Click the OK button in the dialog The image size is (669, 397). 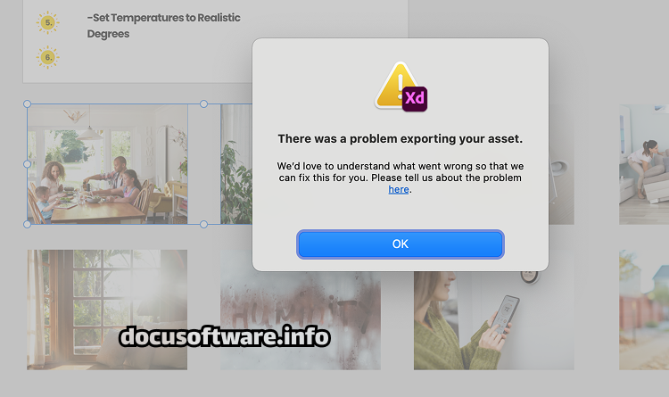tap(401, 244)
